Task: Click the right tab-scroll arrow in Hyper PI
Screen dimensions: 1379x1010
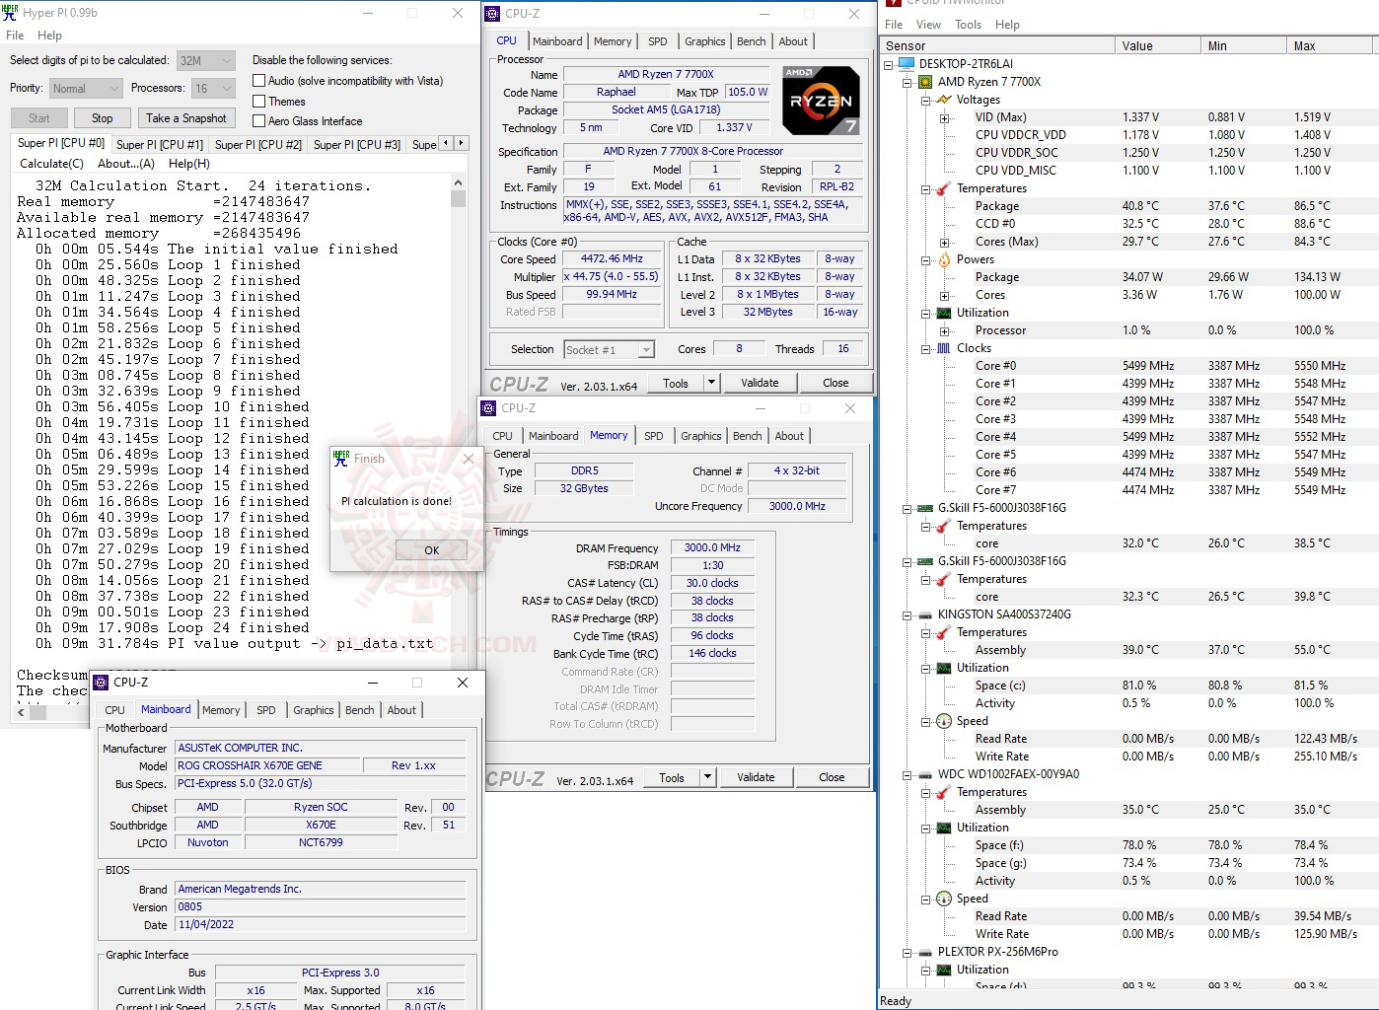Action: click(x=461, y=143)
